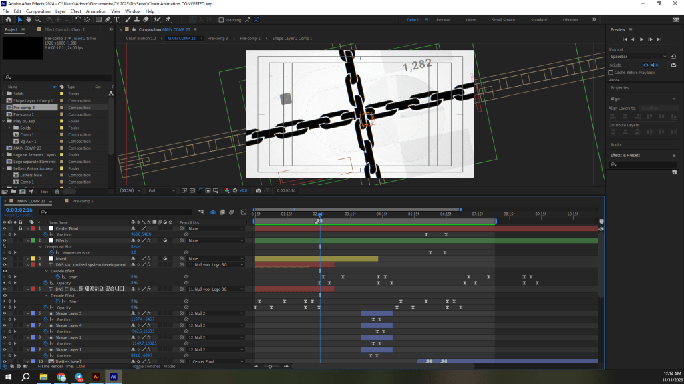Click the Home icon in toolbar

[x=8, y=20]
